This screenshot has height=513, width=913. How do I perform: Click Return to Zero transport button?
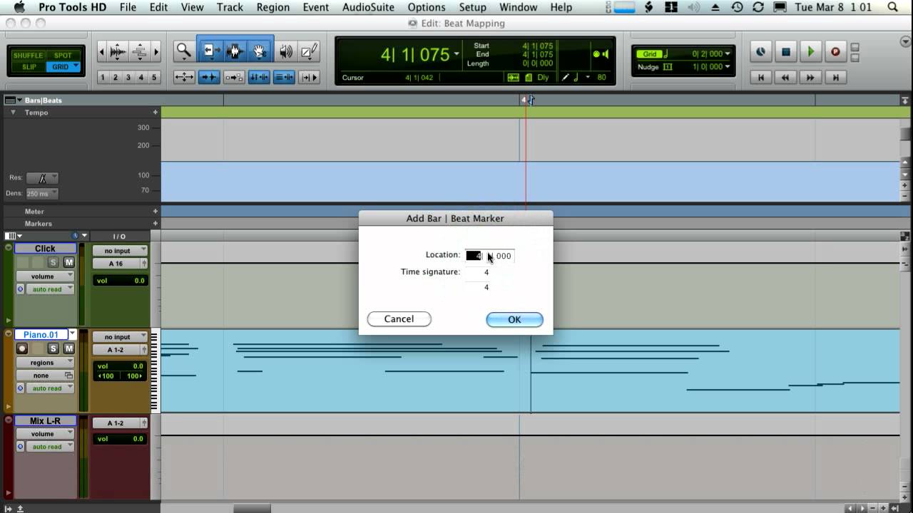tap(761, 77)
